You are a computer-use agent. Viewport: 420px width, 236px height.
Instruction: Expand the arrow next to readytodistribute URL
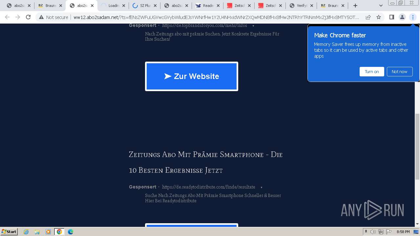262,187
